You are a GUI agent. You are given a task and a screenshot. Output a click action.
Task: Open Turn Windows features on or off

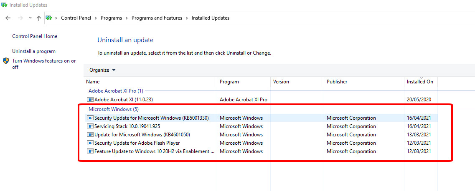tap(44, 64)
